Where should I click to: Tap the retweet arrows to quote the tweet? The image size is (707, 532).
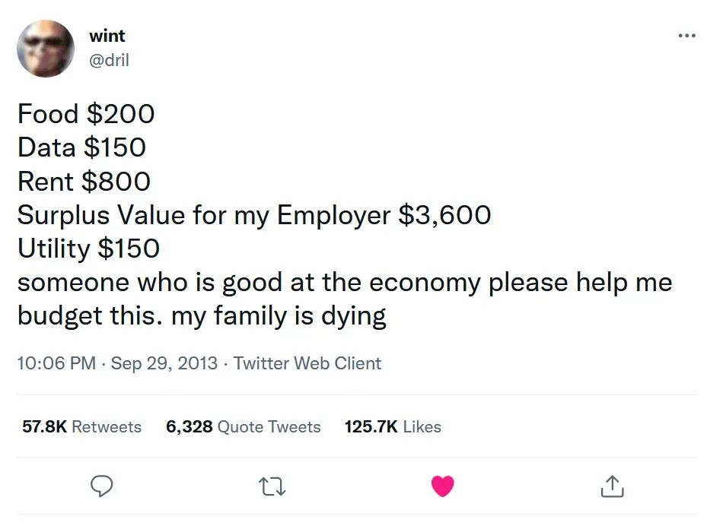(x=272, y=486)
